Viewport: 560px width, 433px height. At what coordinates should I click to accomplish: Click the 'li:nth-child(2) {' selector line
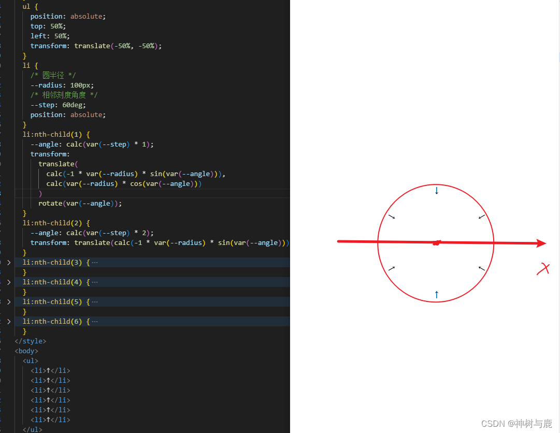coord(56,223)
